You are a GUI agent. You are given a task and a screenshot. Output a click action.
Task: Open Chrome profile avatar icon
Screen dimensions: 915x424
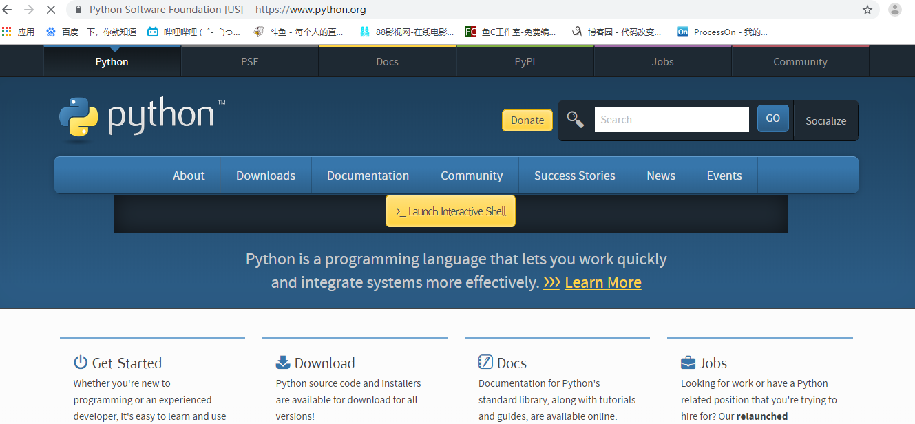click(894, 10)
